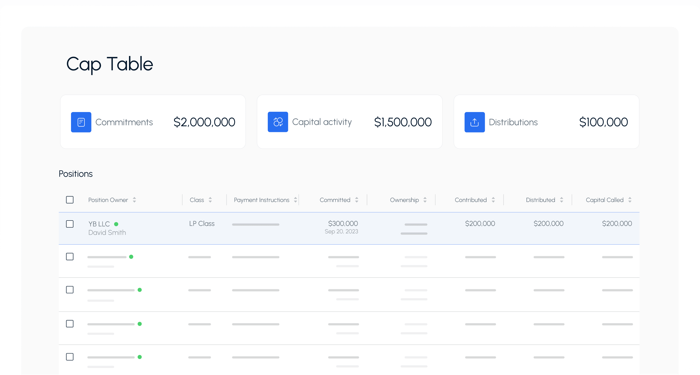Click the Position Owner column header

(x=108, y=200)
